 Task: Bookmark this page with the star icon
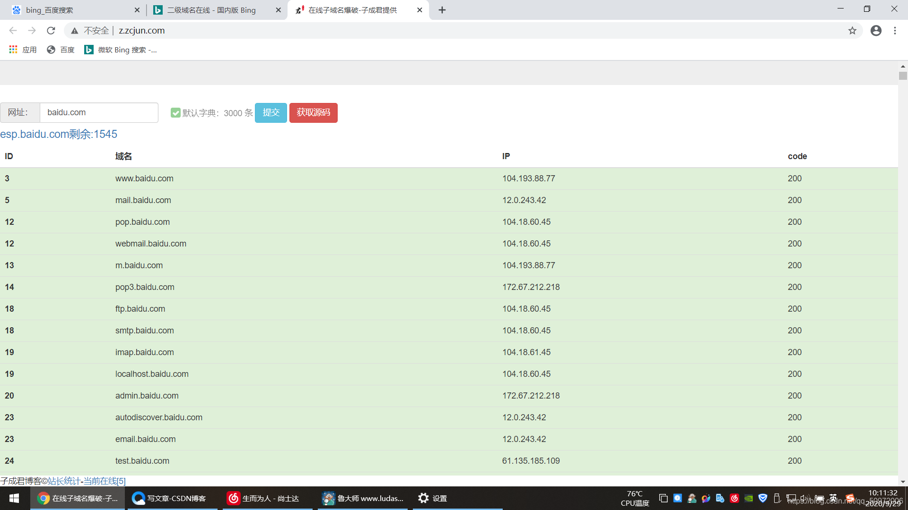point(852,31)
